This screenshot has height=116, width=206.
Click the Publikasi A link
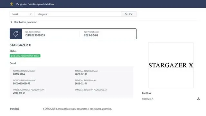[x=147, y=99]
